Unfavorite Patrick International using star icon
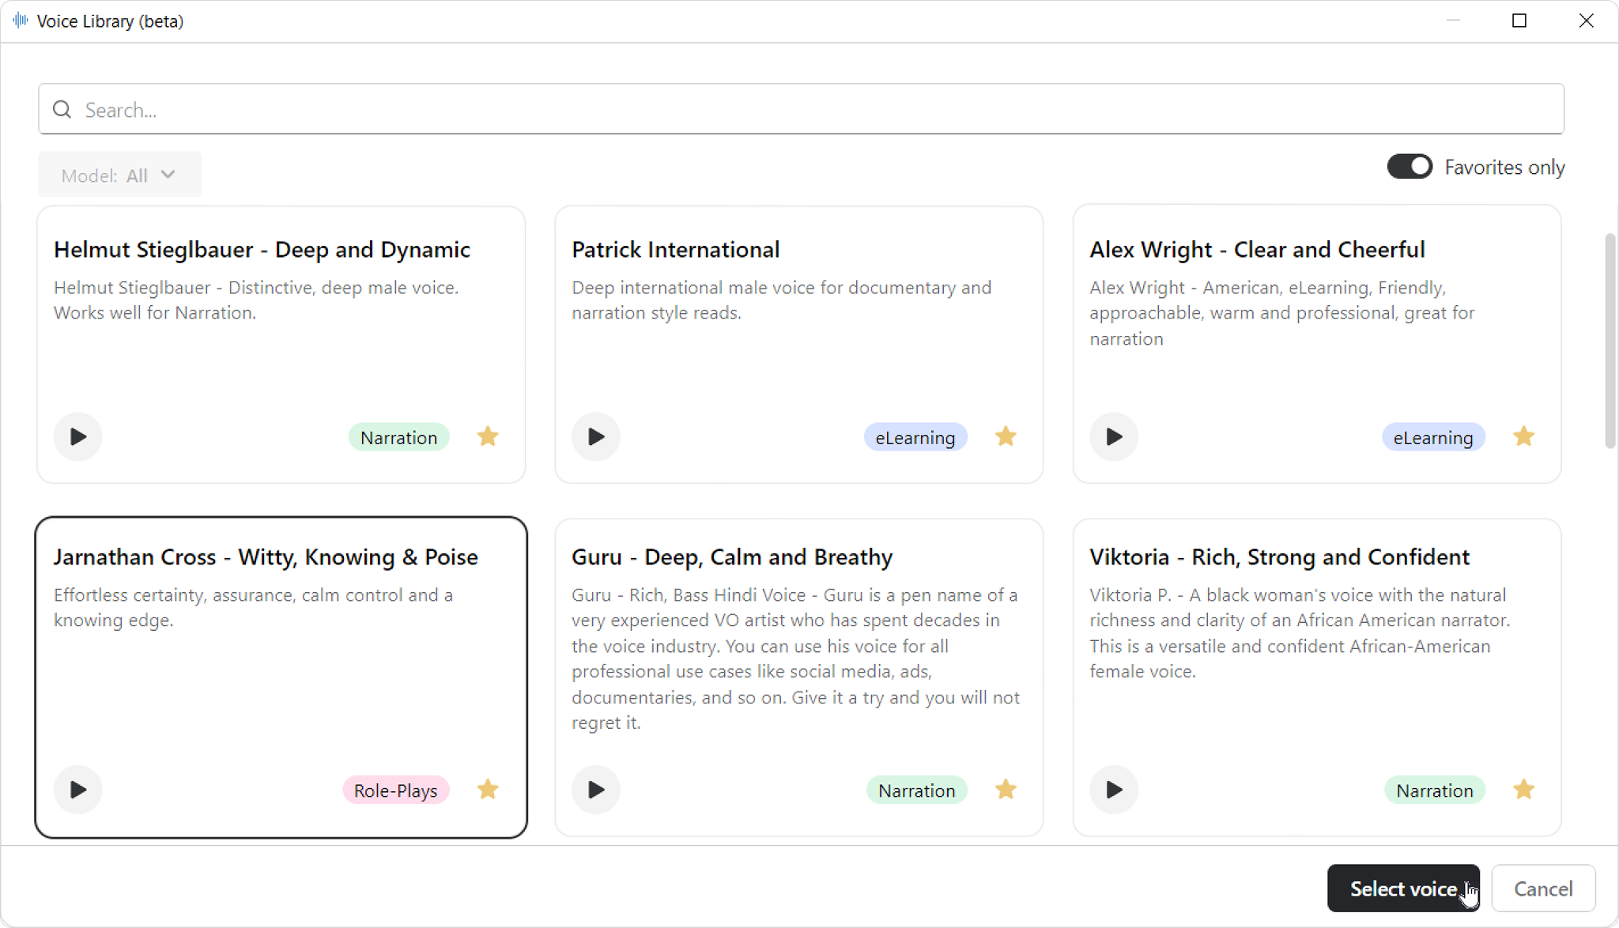Image resolution: width=1619 pixels, height=928 pixels. pyautogui.click(x=1006, y=436)
